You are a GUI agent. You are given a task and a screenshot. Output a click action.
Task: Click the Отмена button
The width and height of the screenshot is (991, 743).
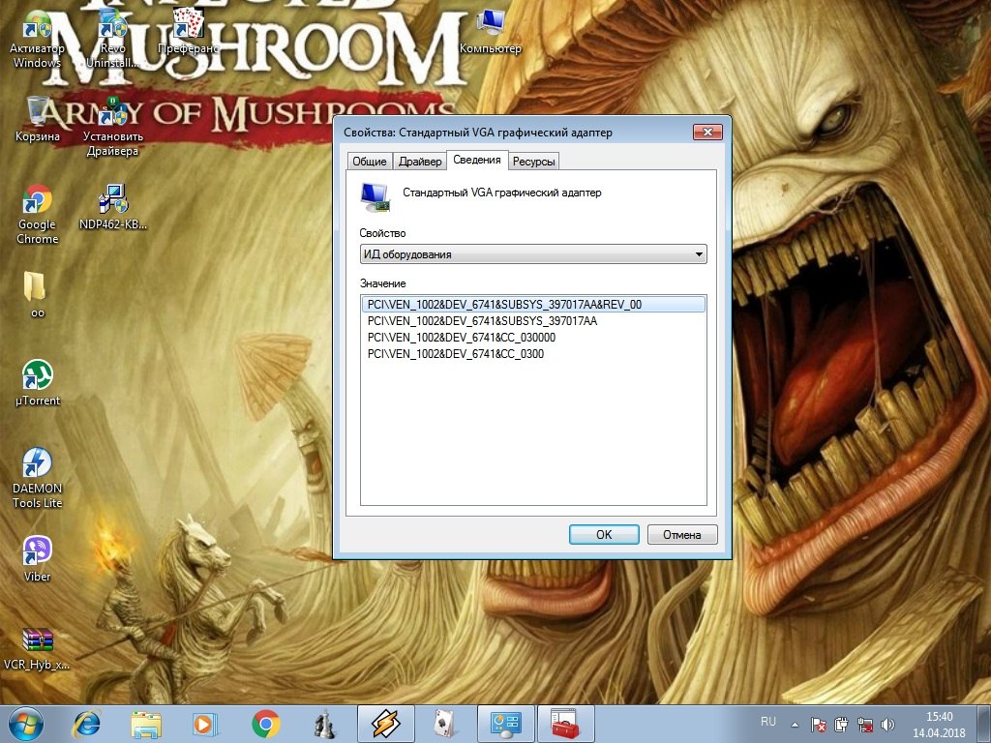682,534
